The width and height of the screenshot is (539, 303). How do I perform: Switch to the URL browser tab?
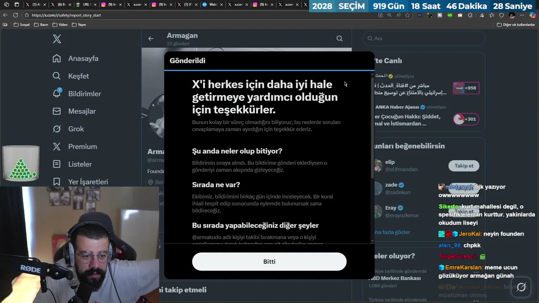coord(86,5)
